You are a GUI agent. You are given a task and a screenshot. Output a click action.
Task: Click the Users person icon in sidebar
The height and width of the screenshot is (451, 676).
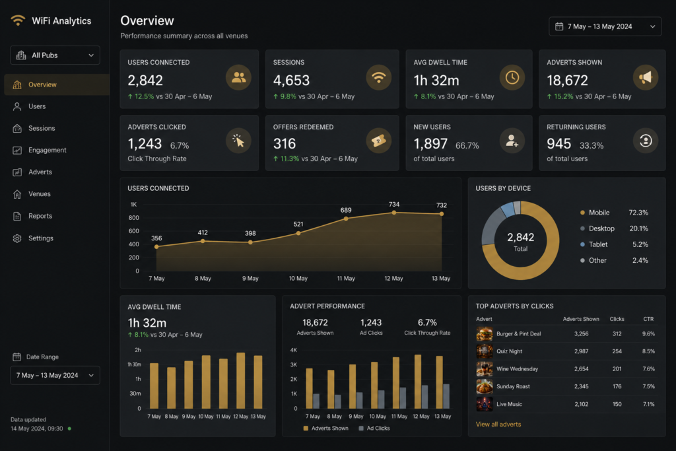[17, 106]
